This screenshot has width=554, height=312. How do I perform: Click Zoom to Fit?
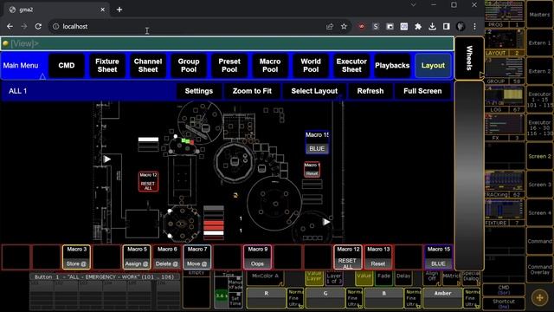tap(252, 91)
